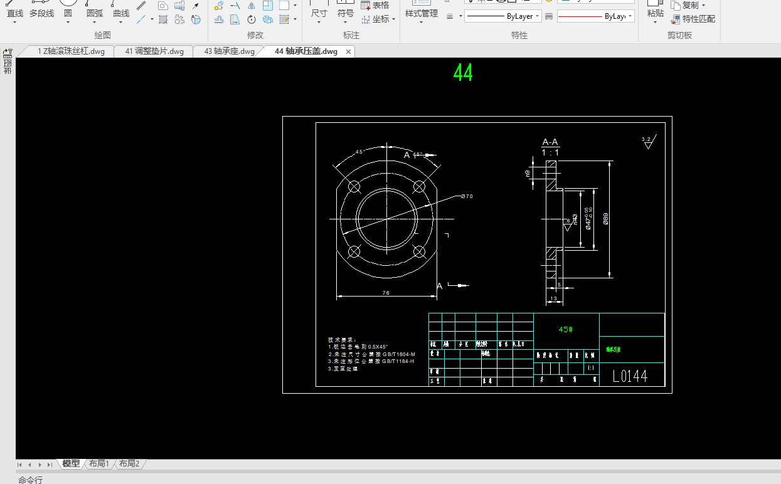Open the black ByLayer linetype dropdown

pos(538,16)
